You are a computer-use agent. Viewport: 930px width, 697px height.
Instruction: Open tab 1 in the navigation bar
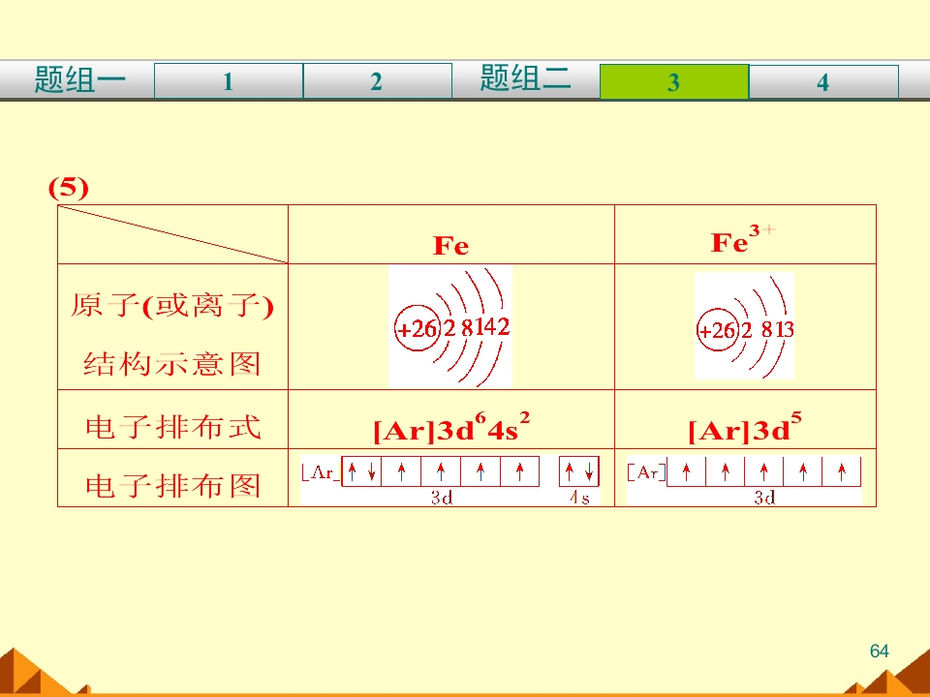point(228,82)
